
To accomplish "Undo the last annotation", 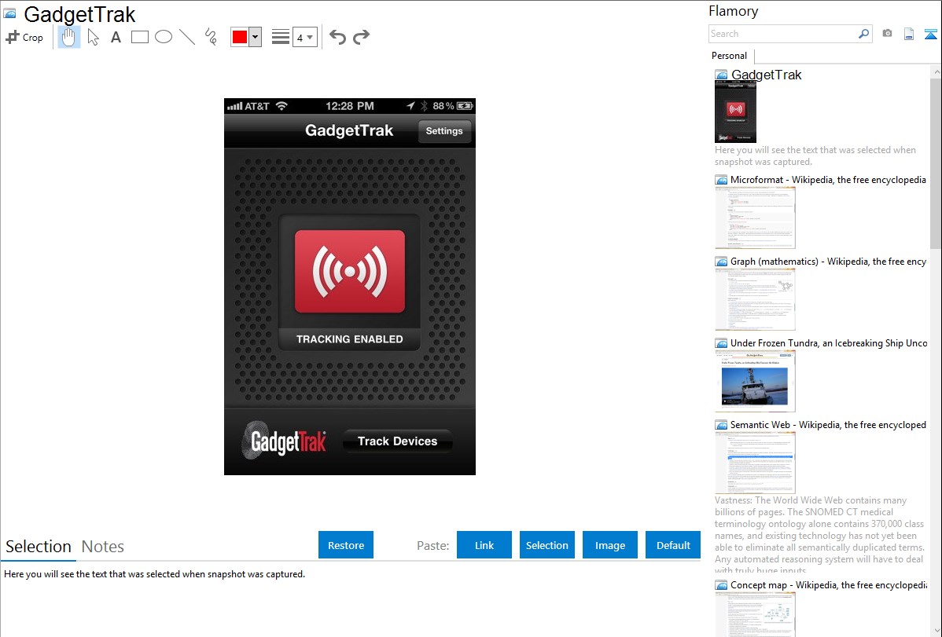I will [337, 37].
